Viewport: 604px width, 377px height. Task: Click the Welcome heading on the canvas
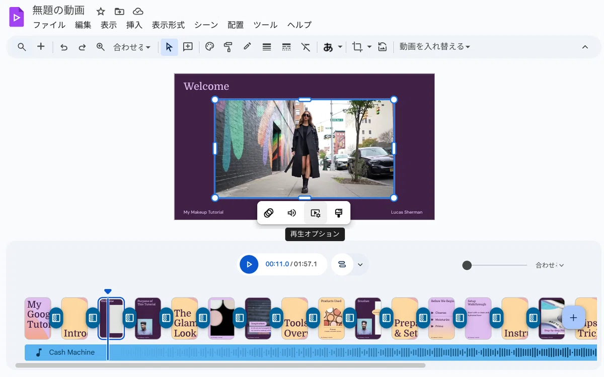(206, 86)
